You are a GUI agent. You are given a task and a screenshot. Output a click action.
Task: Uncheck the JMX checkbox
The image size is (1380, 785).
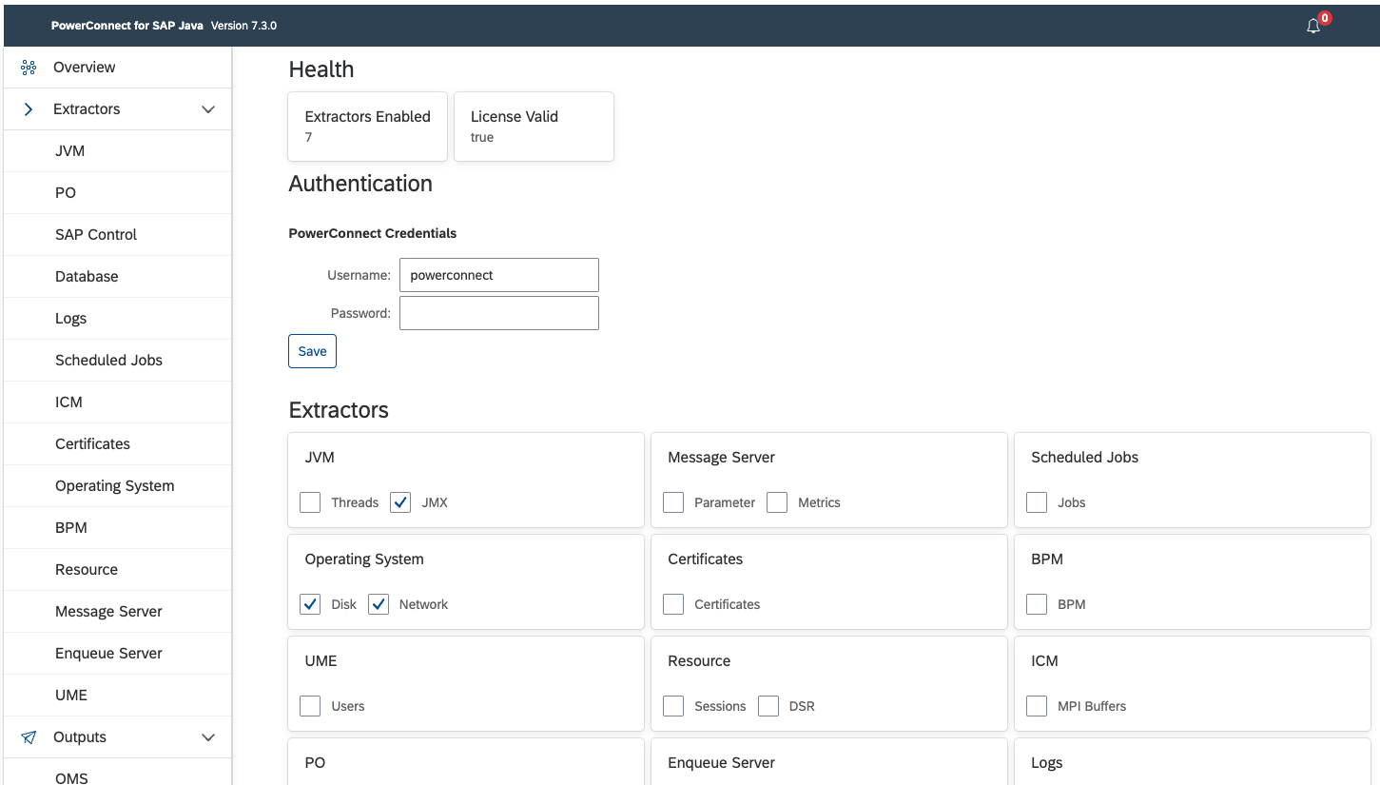pyautogui.click(x=401, y=502)
